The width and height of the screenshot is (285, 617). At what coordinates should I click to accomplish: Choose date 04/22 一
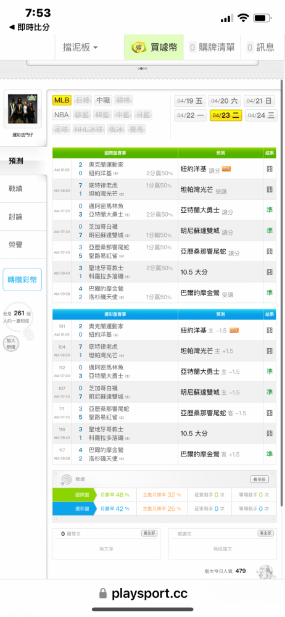[191, 115]
